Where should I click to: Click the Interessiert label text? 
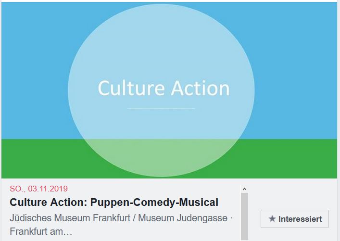coord(300,219)
